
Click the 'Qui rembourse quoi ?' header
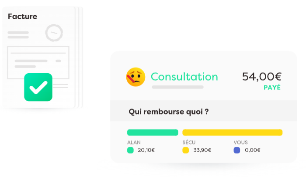[x=169, y=112]
